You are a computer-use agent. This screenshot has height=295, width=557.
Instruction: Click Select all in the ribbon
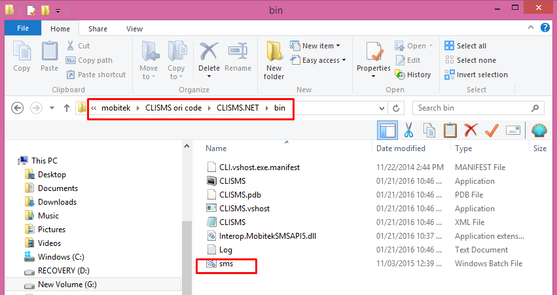pos(465,46)
